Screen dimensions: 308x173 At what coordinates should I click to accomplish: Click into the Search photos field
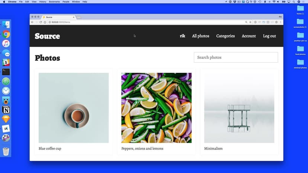(x=236, y=58)
